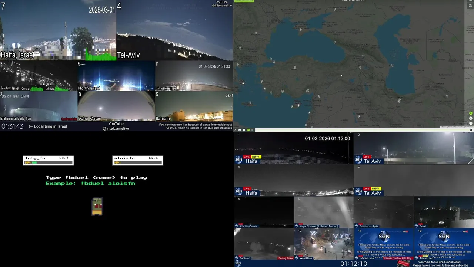This screenshot has width=474, height=267.
Task: Click 'Welcome to Source Global News' ticker
Action: (439, 262)
